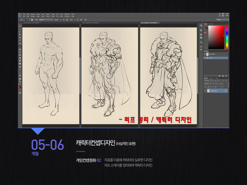Select the Eyedropper tool
247x185 pixels.
tap(20, 40)
